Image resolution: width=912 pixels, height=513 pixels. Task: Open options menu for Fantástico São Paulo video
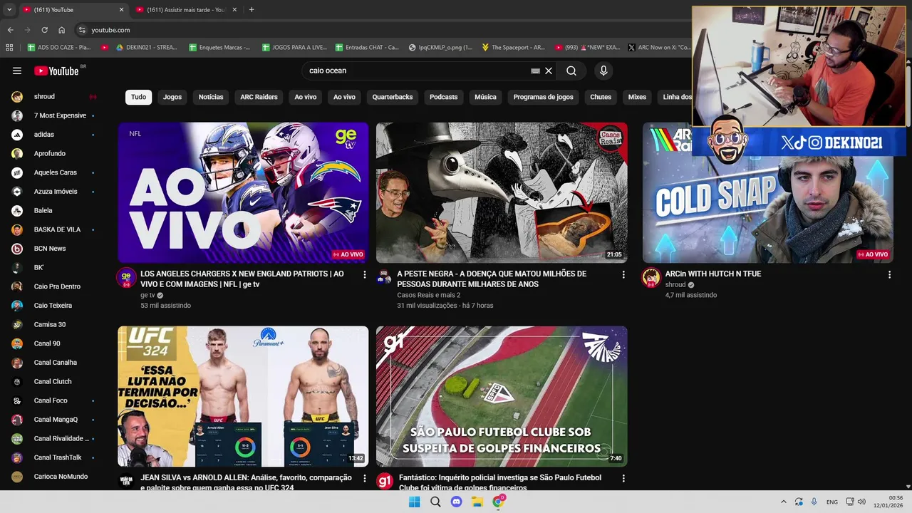coord(623,478)
